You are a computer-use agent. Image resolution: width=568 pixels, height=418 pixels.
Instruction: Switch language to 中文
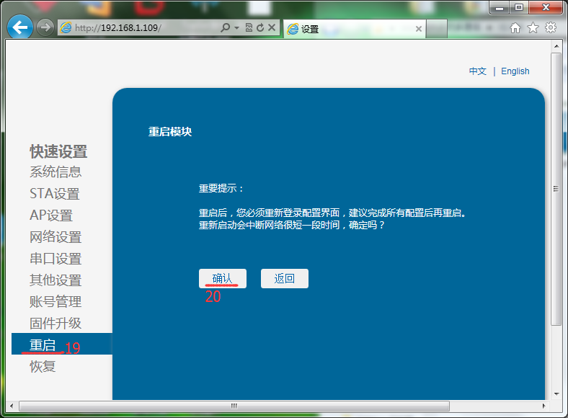click(477, 71)
